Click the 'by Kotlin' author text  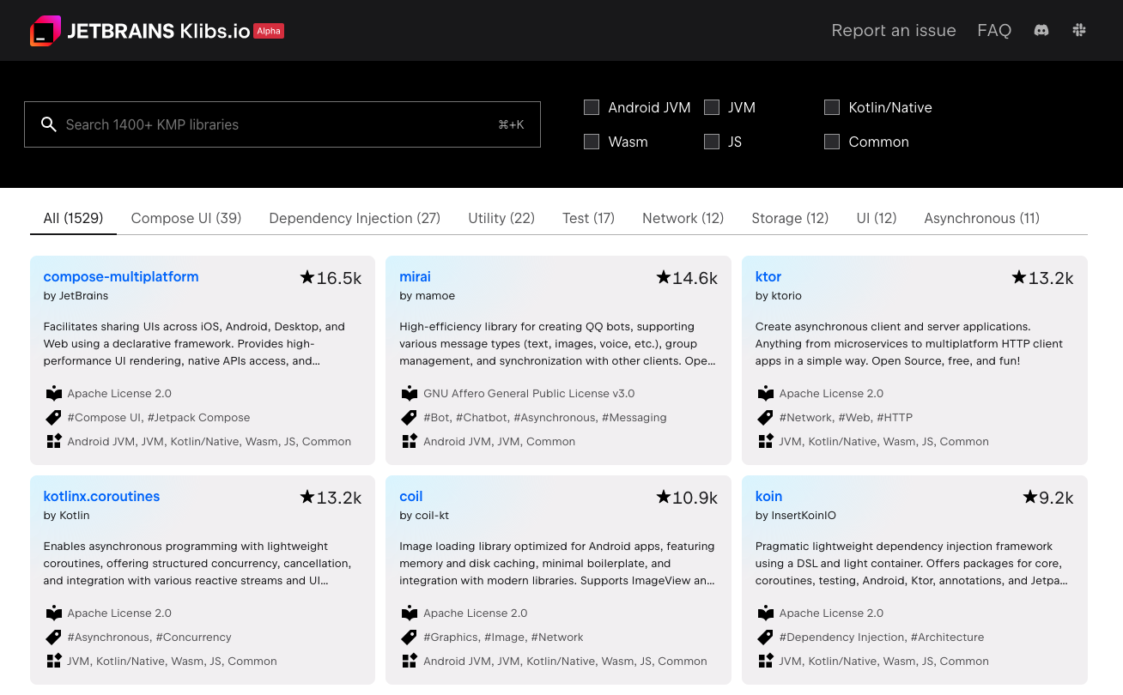[66, 516]
